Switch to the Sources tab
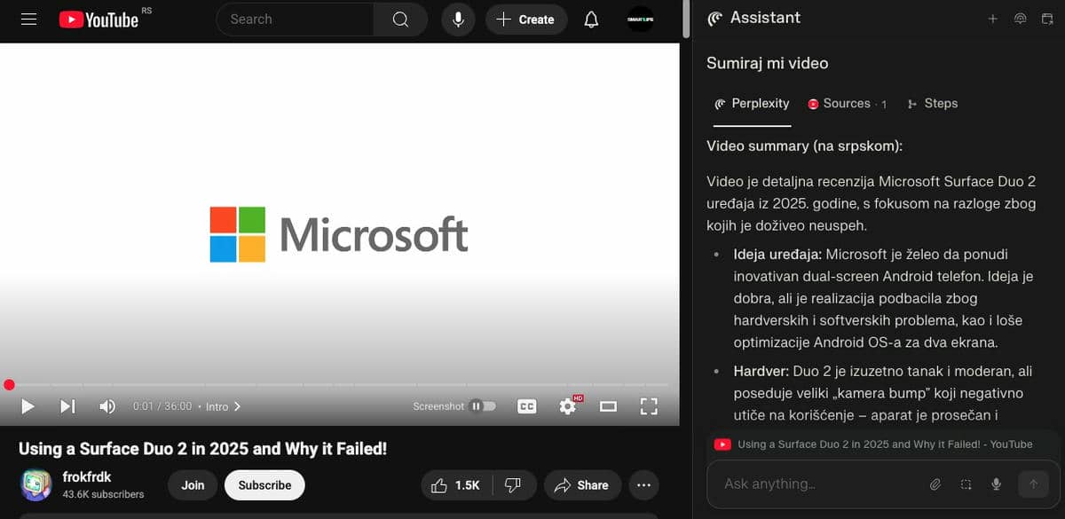The image size is (1065, 519). point(846,104)
